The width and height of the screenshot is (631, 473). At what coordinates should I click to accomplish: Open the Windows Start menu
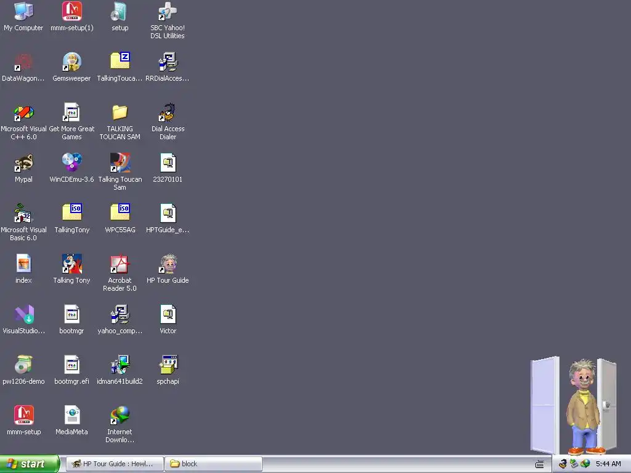(30, 464)
